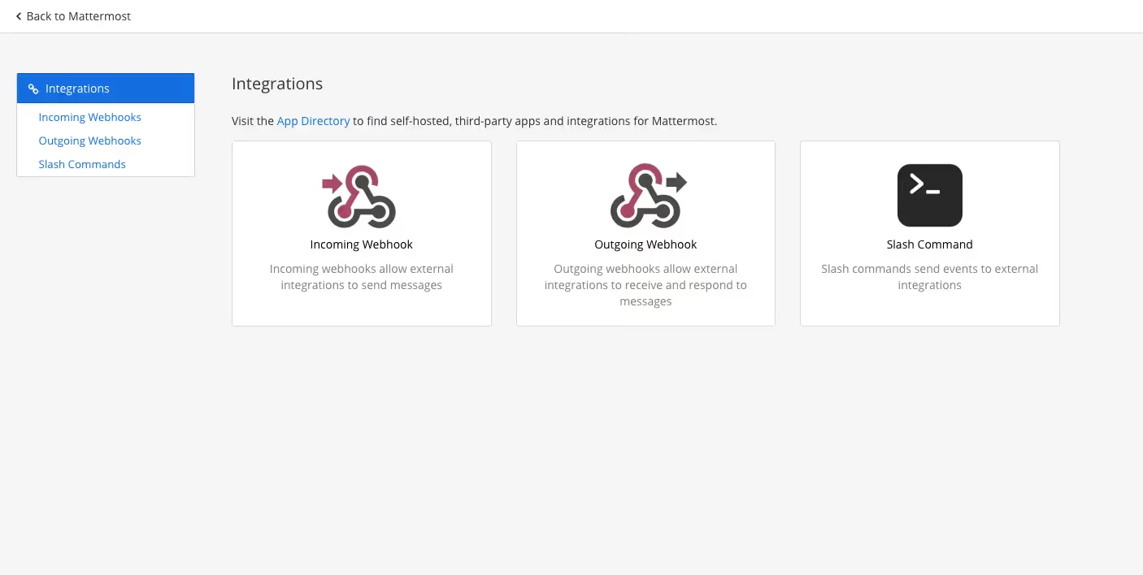Open Outgoing Webhooks in the sidebar
Viewport: 1143px width, 575px height.
tap(89, 141)
